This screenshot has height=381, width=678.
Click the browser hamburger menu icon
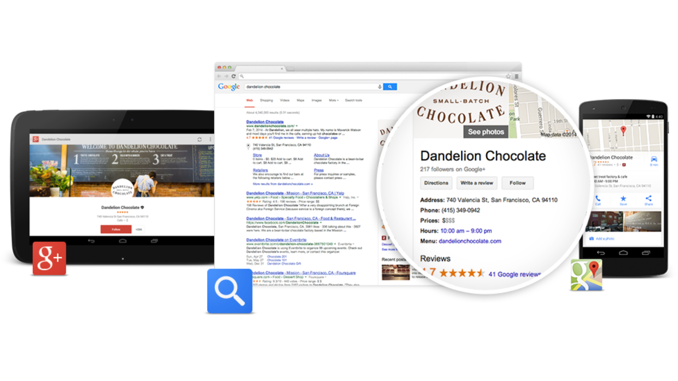tap(517, 76)
